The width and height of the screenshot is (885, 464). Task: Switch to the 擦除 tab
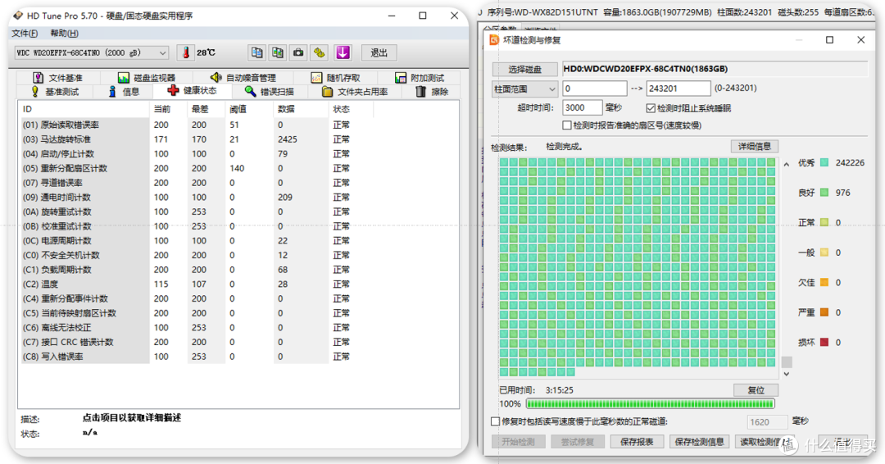[x=433, y=92]
